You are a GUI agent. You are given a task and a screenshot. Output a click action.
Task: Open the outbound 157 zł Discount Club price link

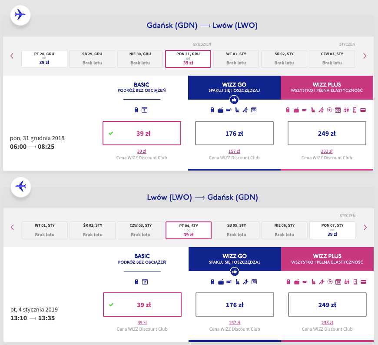click(234, 151)
